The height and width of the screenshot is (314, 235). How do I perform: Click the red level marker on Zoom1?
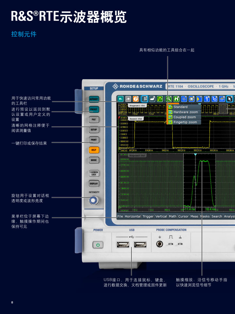tap(119, 117)
